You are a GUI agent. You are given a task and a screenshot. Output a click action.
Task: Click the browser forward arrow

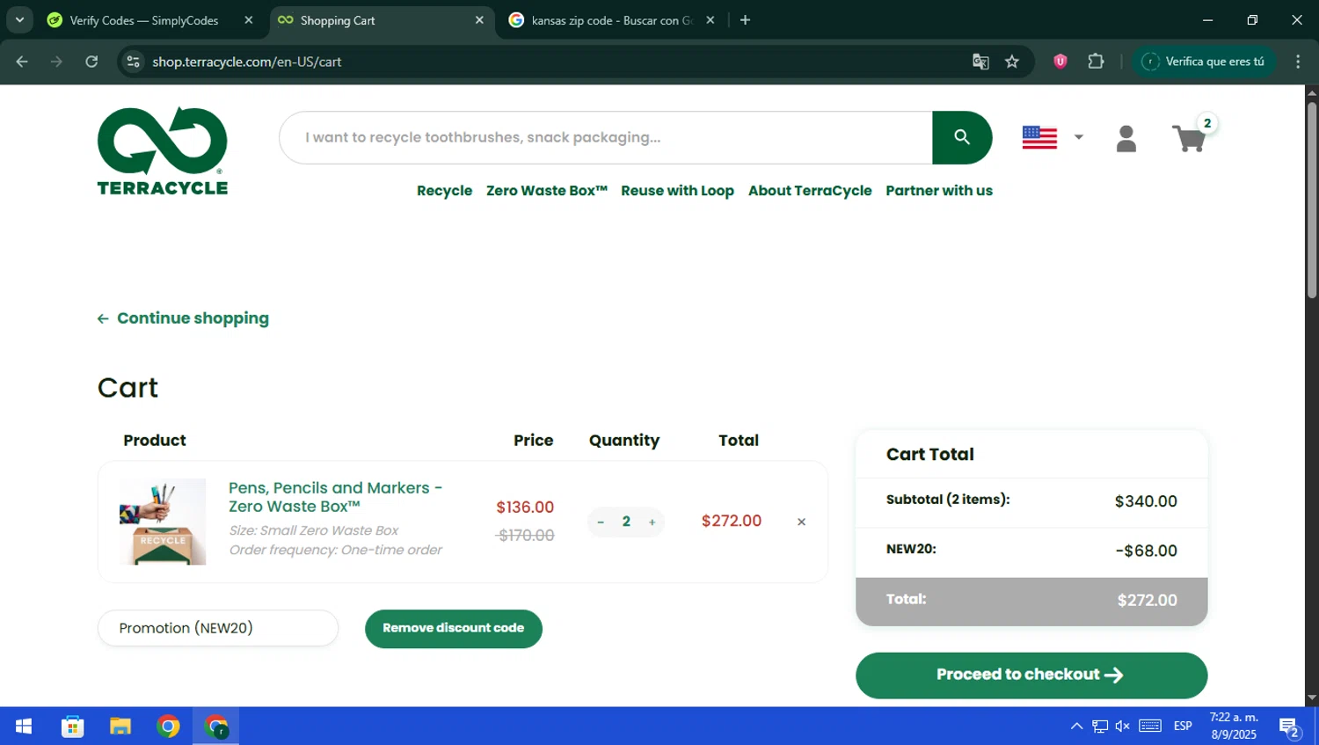click(x=56, y=62)
